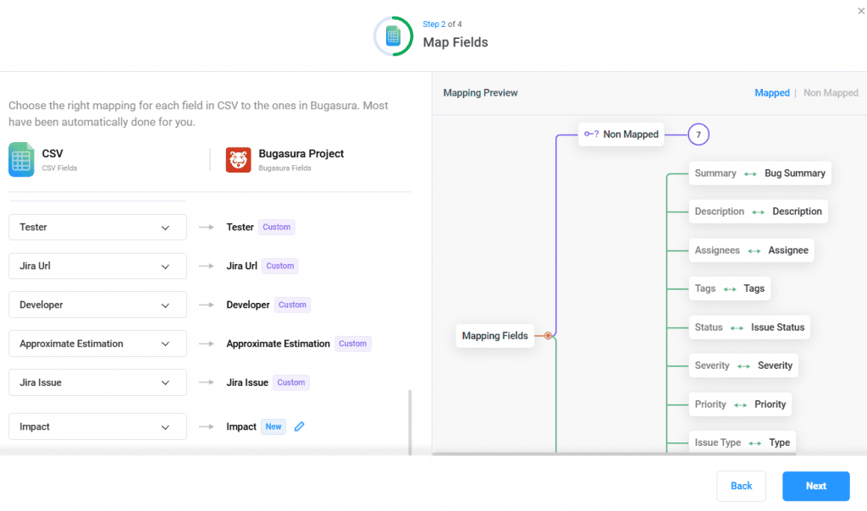
Task: Open the Jira Url field dropdown
Action: coord(97,266)
